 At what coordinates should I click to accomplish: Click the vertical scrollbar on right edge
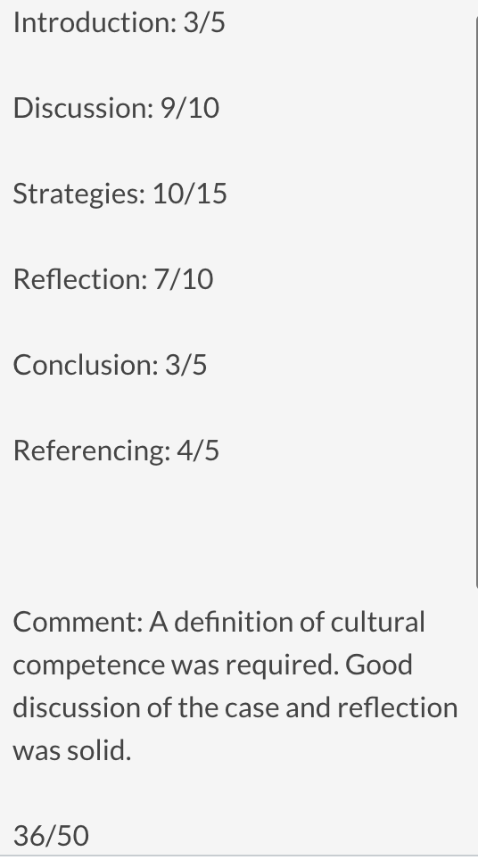pyautogui.click(x=476, y=302)
